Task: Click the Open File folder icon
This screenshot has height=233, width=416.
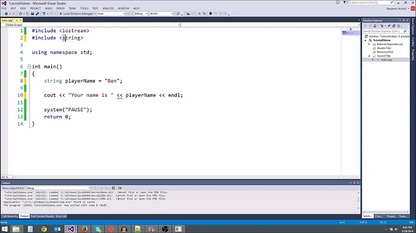Action: point(28,13)
